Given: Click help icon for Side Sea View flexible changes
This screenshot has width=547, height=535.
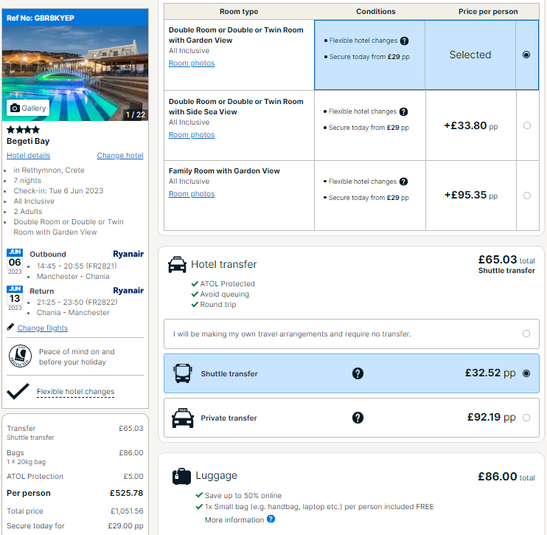Looking at the screenshot, I should 404,111.
